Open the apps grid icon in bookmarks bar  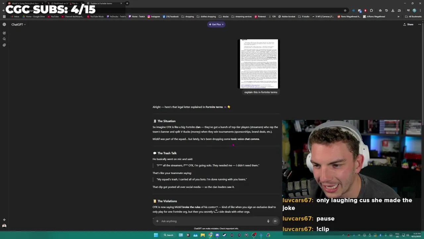(x=4, y=17)
